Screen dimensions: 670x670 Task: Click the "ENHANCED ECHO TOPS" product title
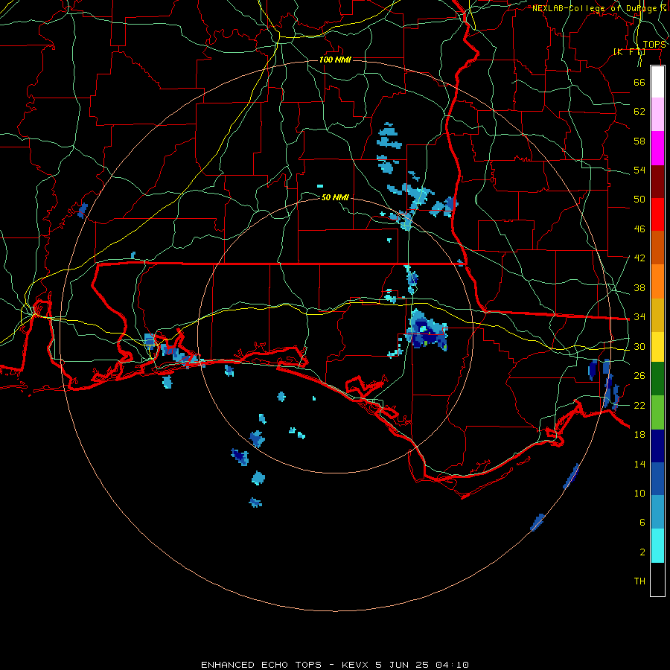pos(261,665)
